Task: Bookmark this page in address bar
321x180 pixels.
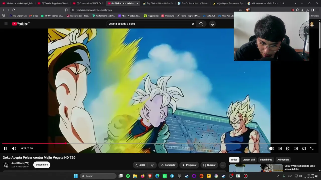Action: pos(66,10)
